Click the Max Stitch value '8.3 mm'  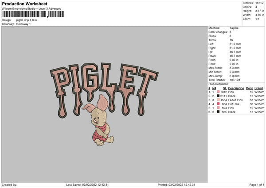pyautogui.click(x=235, y=68)
